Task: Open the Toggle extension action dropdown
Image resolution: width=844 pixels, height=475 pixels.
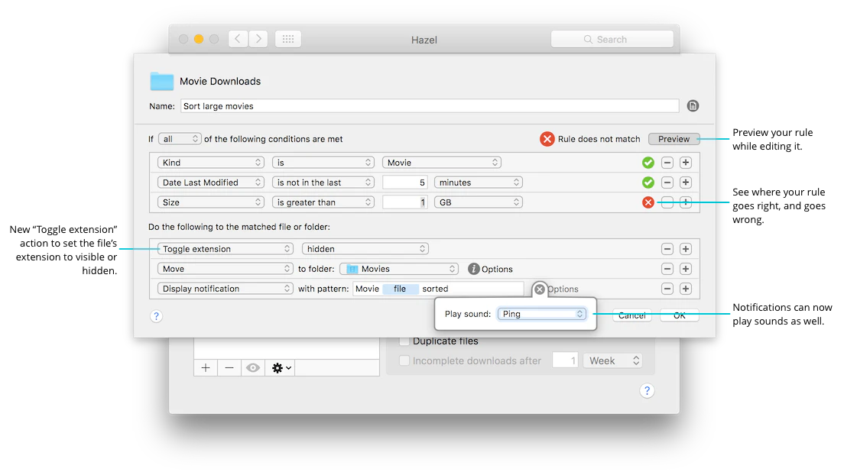Action: click(x=225, y=249)
